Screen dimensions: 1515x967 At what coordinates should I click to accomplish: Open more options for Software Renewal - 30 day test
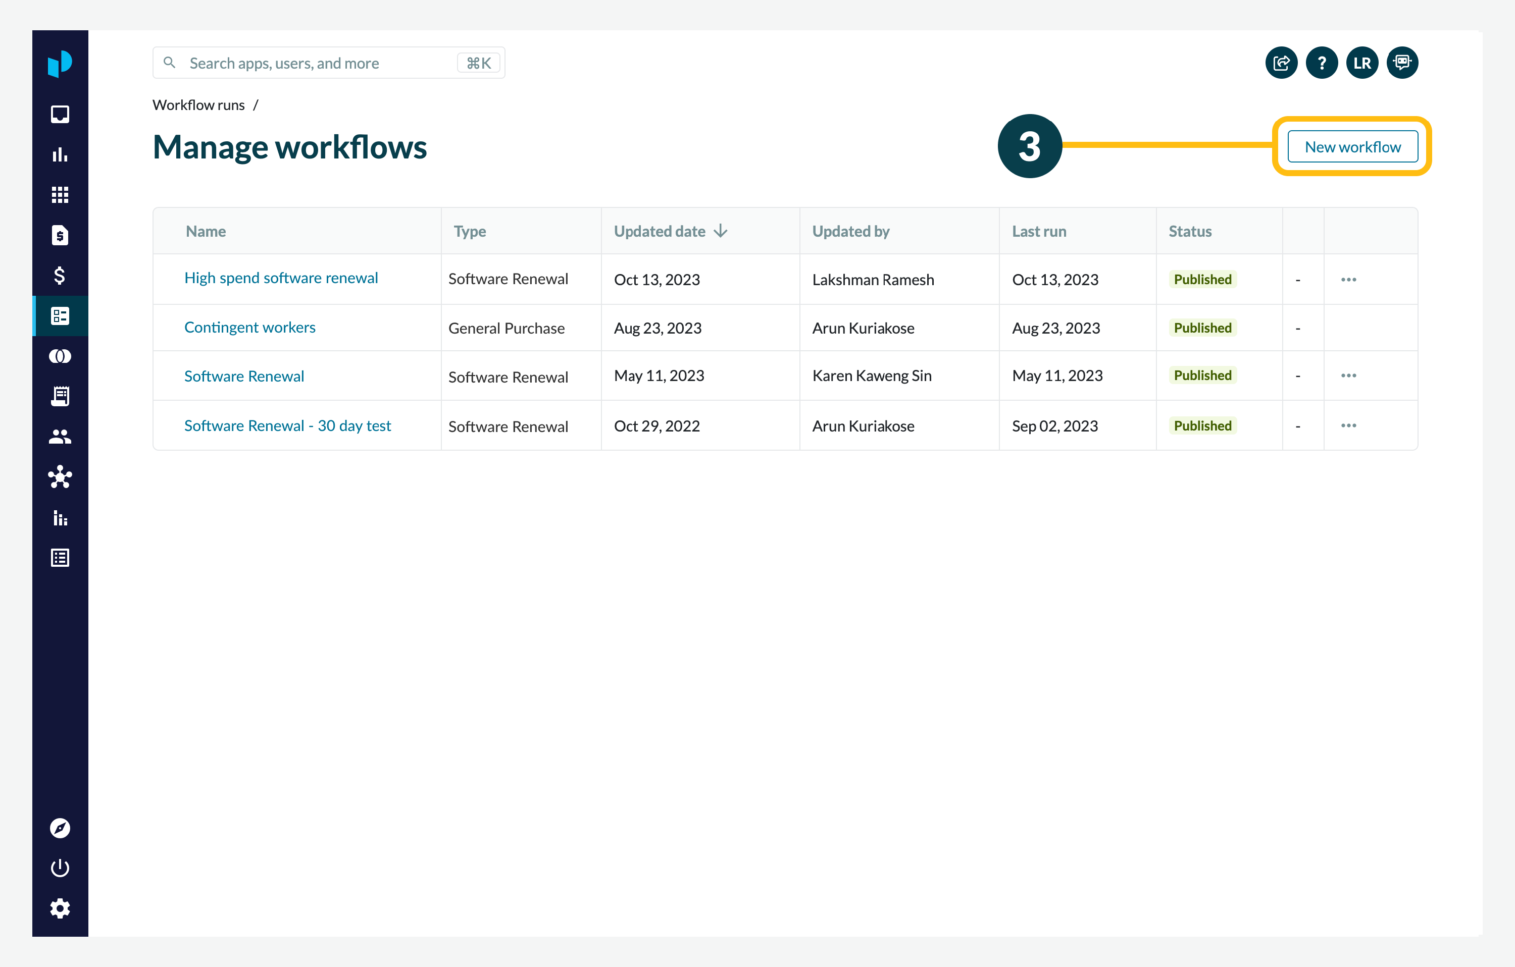(1348, 425)
